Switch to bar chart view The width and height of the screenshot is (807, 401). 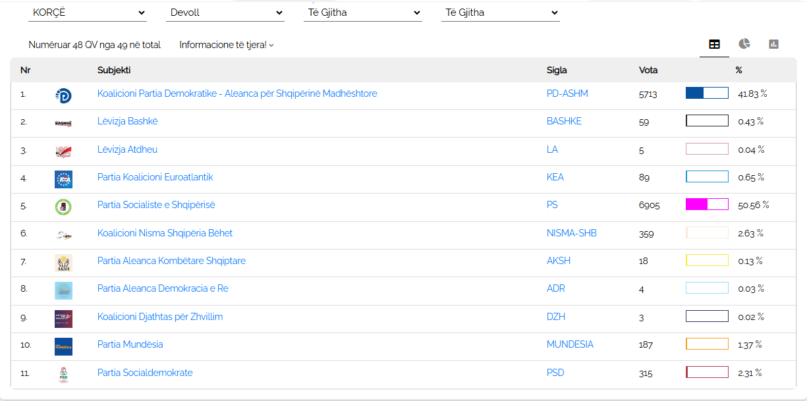click(x=773, y=44)
